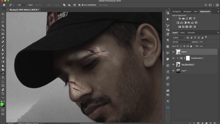Image resolution: width=220 pixels, height=124 pixels.
Task: Select the Eraser tool
Action: [3, 58]
